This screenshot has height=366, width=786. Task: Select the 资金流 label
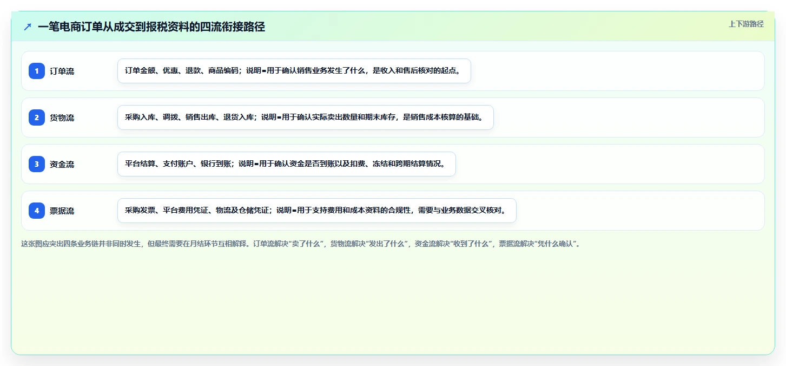pos(62,164)
